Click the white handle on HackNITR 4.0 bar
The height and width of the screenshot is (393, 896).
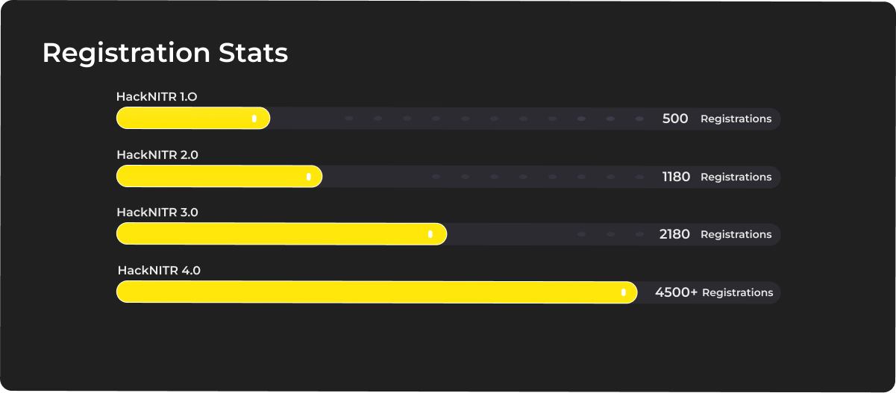[624, 292]
